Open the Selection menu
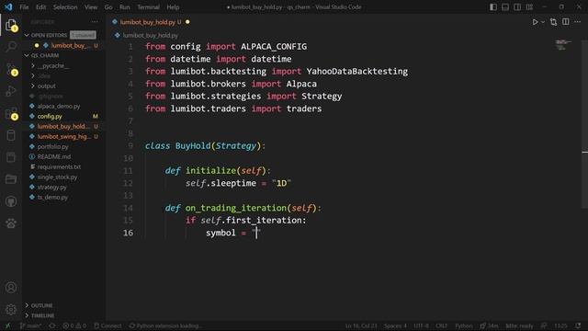The height and width of the screenshot is (331, 588). click(x=65, y=7)
